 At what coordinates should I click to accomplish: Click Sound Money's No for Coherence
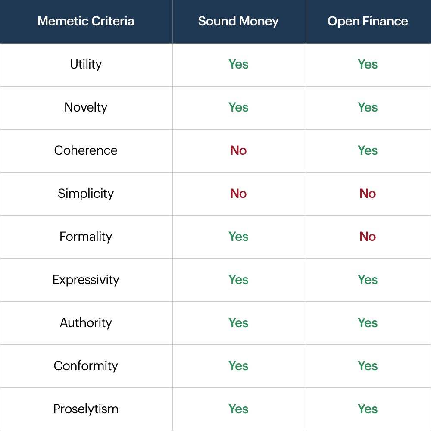(238, 150)
